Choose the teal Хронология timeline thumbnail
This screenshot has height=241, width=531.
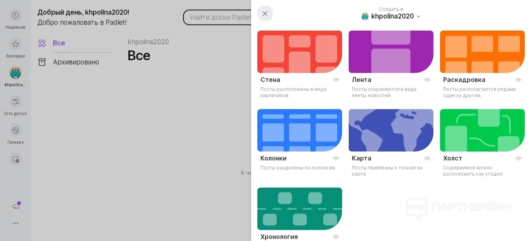point(300,209)
